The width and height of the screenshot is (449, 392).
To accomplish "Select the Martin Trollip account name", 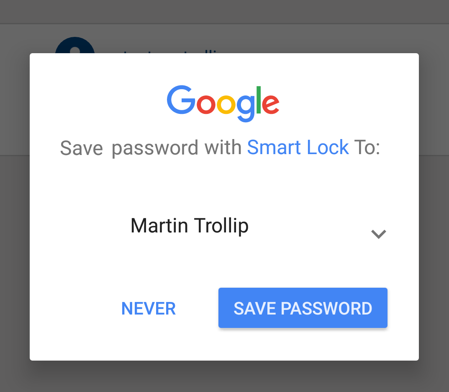I will coord(190,226).
